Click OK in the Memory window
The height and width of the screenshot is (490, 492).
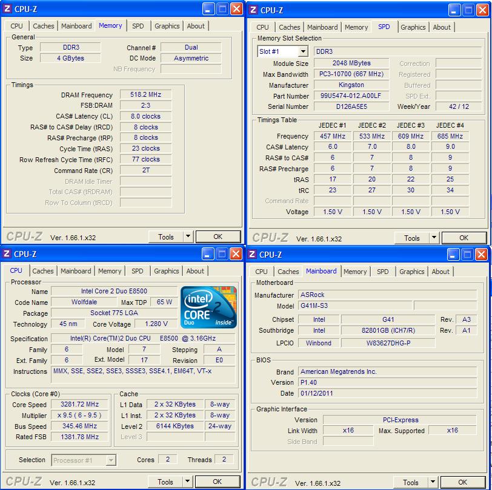click(218, 237)
